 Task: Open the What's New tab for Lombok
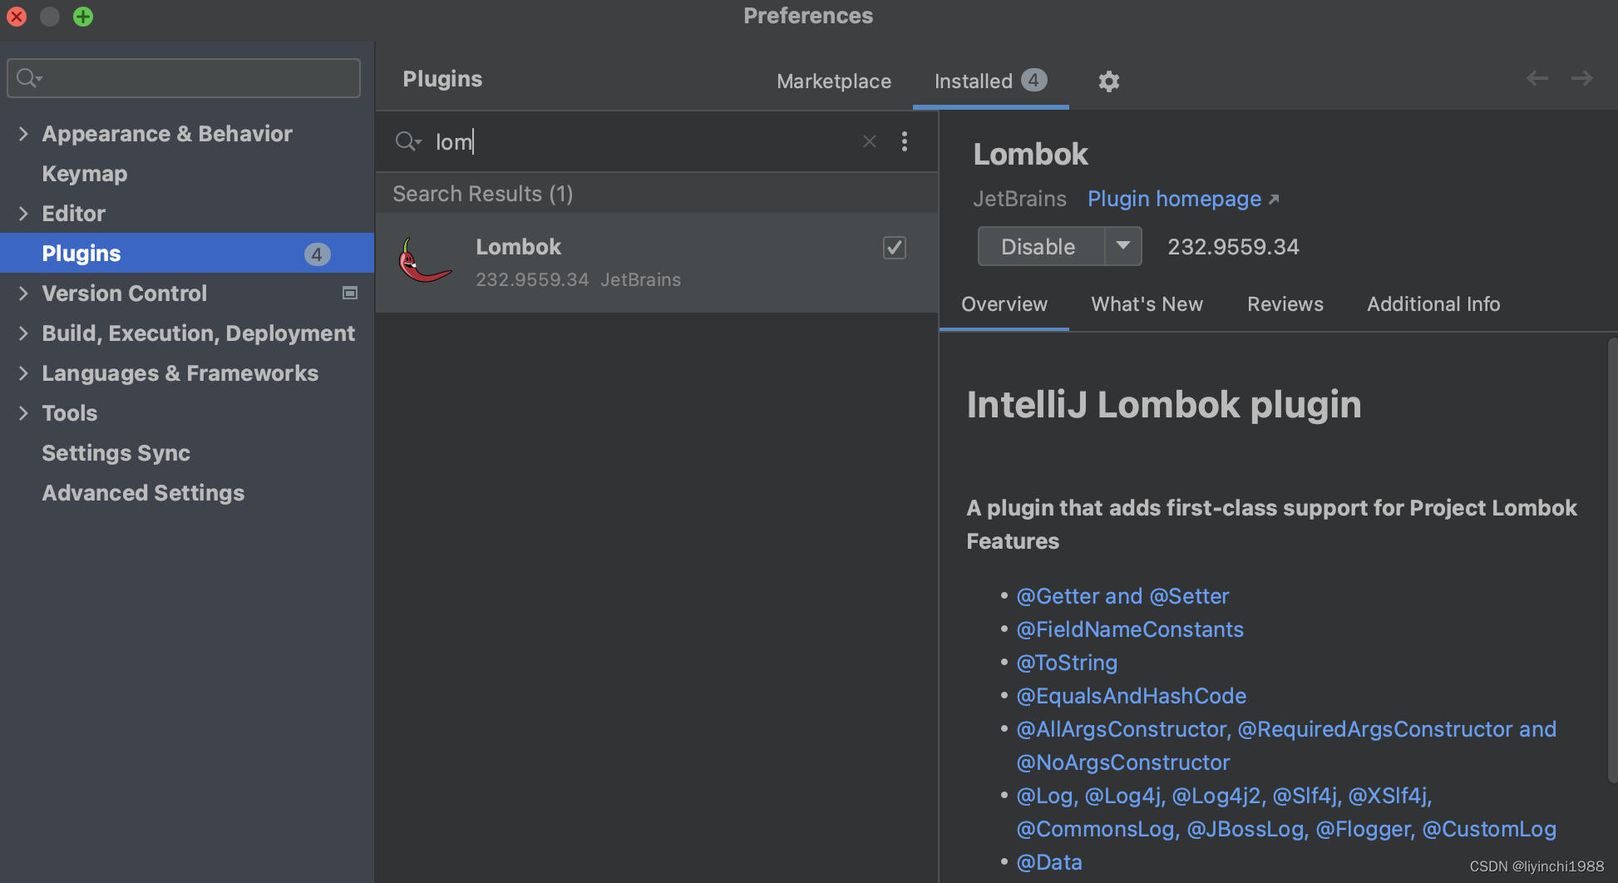coord(1147,304)
